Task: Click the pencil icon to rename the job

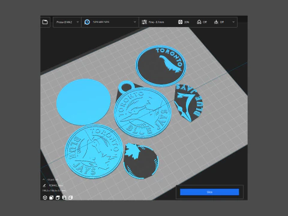Action: click(x=44, y=185)
